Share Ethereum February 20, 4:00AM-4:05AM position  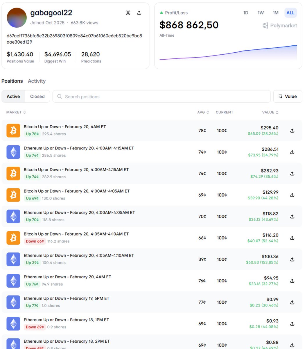292,216
